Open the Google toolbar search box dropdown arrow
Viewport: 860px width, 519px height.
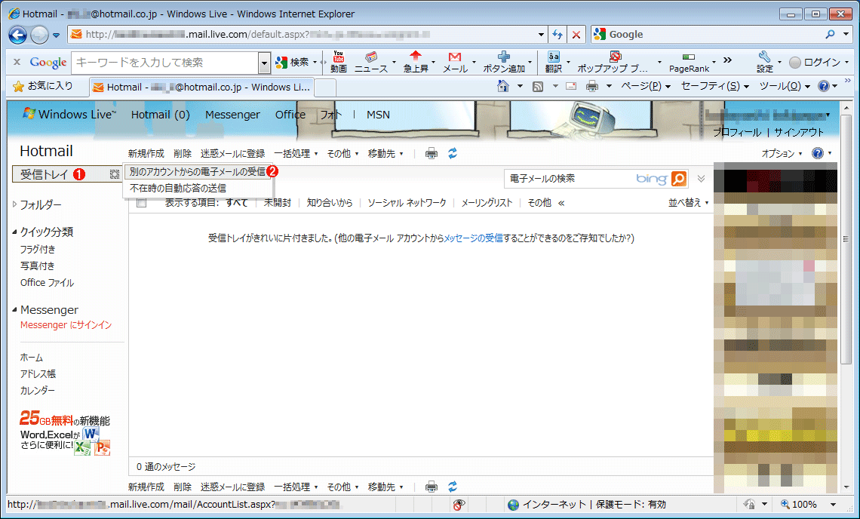264,63
